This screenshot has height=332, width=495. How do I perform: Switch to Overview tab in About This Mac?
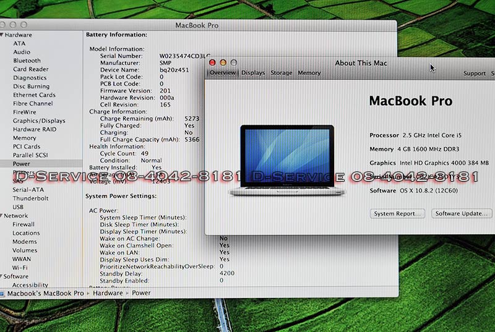pos(223,73)
